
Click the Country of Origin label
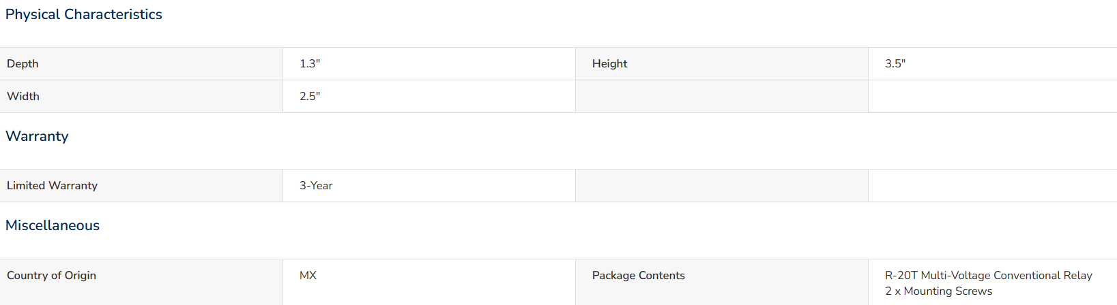tap(51, 275)
